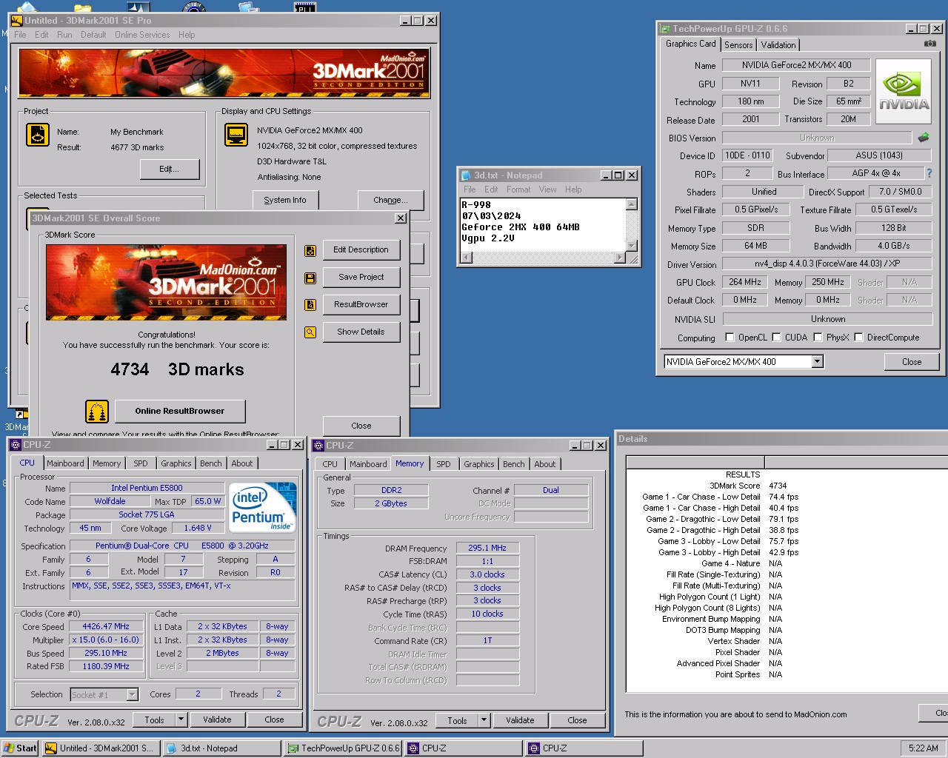The image size is (948, 758).
Task: Click the Change... button in Display settings
Action: pos(390,201)
